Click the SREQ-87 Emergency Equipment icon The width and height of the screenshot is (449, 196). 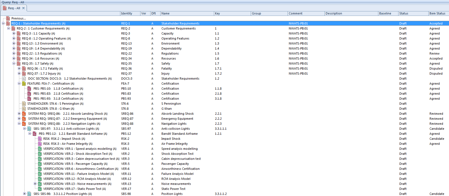click(24, 119)
